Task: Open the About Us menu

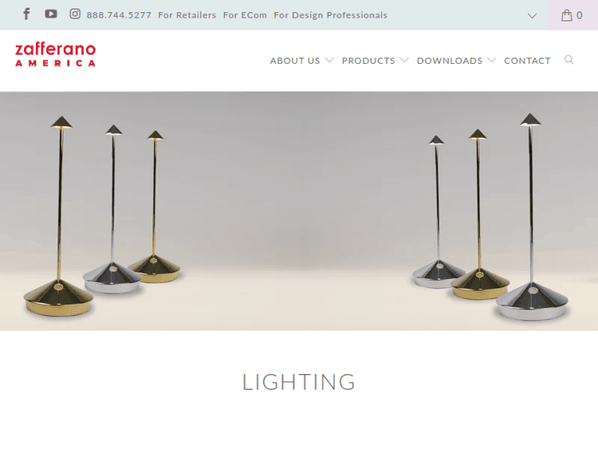Action: [x=295, y=61]
